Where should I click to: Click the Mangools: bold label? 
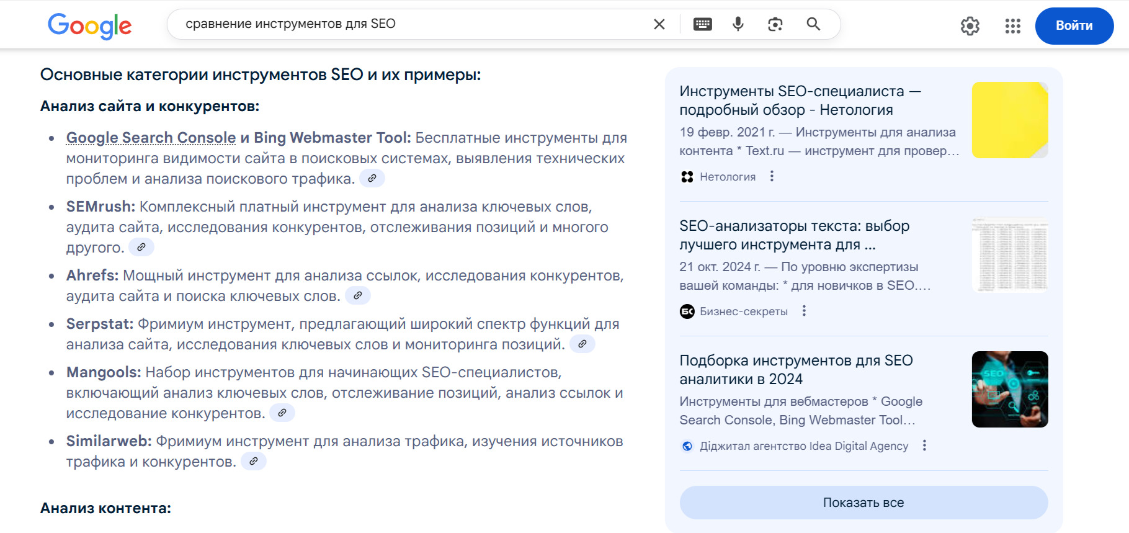click(104, 372)
